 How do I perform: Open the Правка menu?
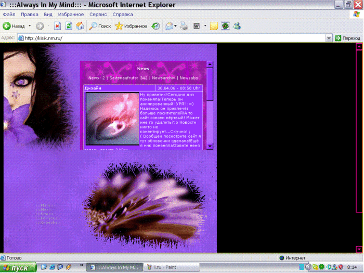(30, 15)
